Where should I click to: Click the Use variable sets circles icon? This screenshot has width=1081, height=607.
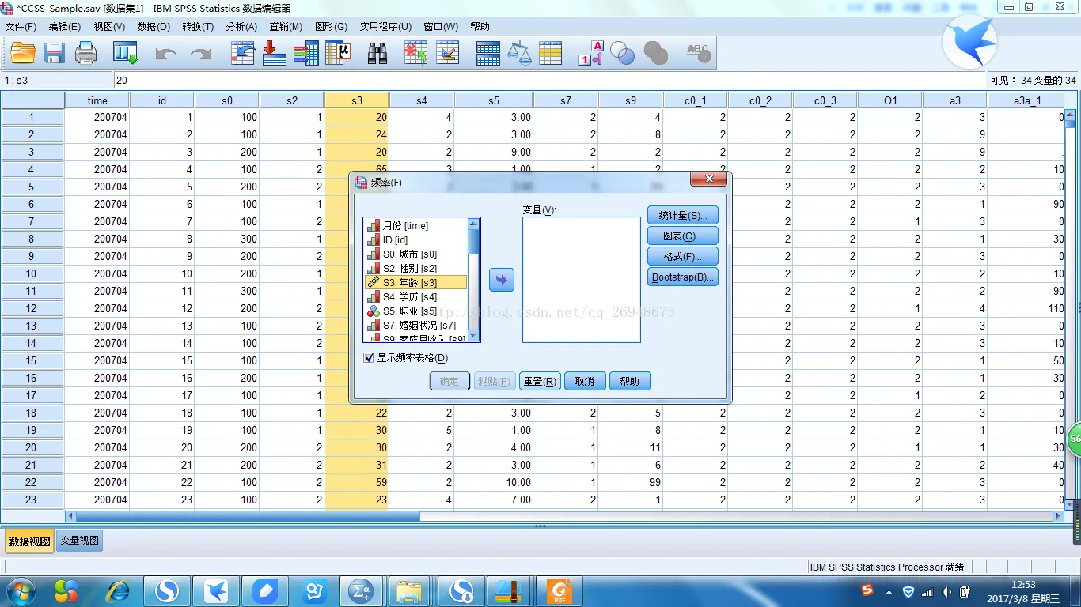[623, 53]
